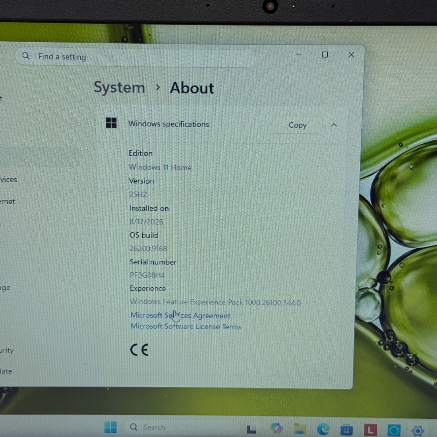
Task: Open Microsoft Store from the taskbar
Action: [x=346, y=430]
